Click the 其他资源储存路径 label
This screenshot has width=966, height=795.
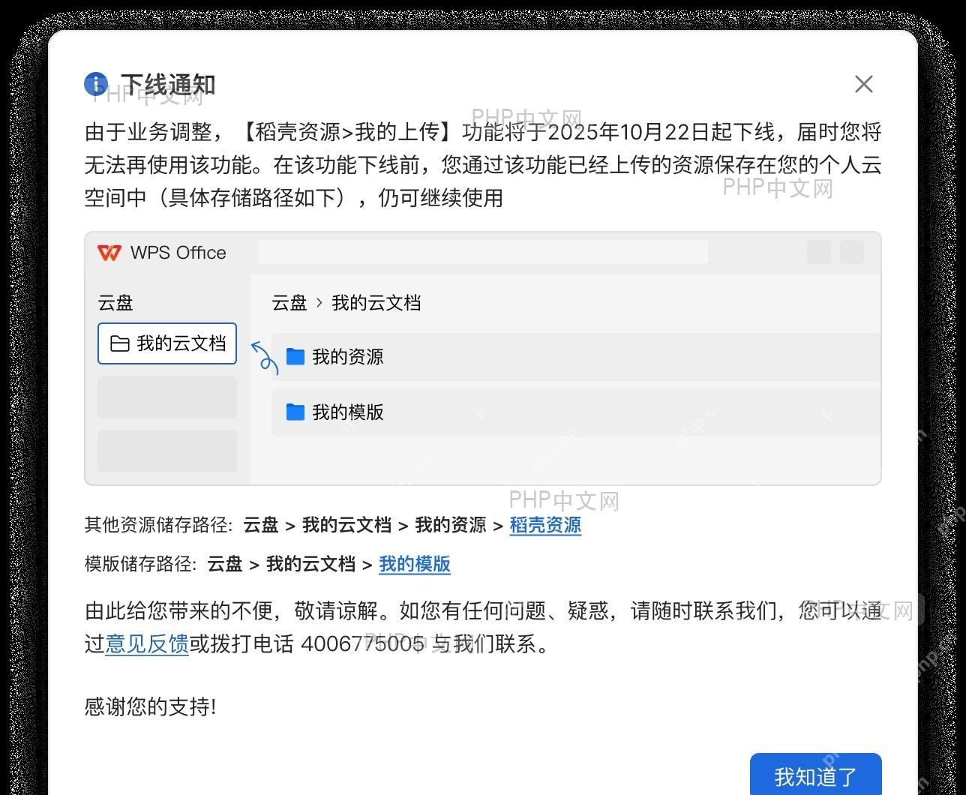(159, 525)
